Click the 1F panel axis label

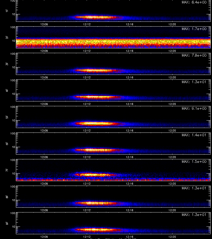click(7, 11)
